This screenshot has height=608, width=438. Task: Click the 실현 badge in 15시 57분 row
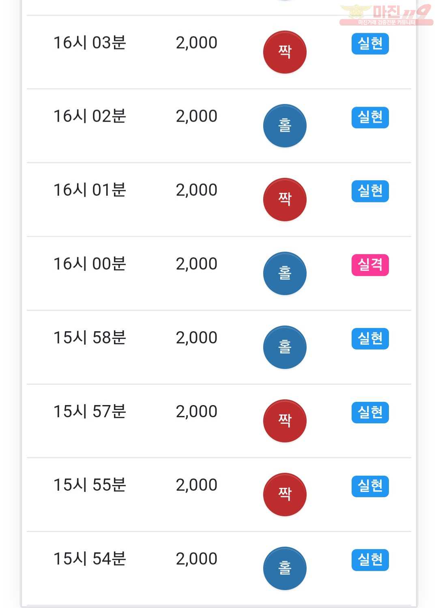pos(370,413)
